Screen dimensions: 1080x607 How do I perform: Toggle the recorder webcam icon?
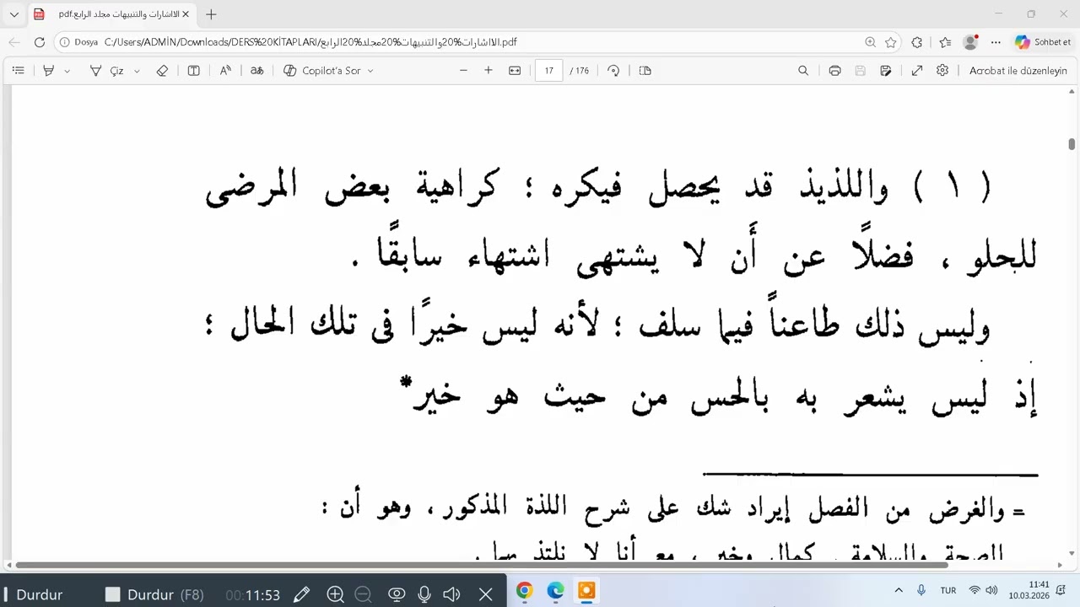pyautogui.click(x=396, y=594)
